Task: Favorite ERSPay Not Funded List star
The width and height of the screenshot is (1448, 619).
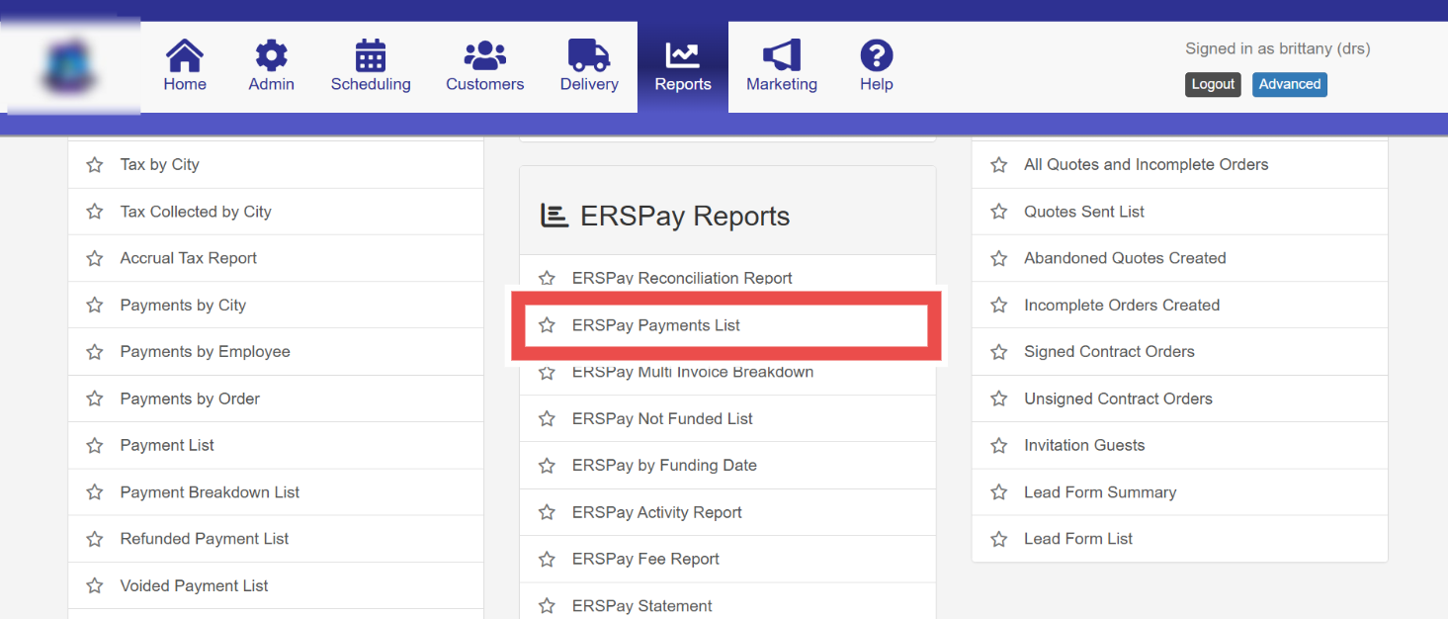Action: pos(547,419)
